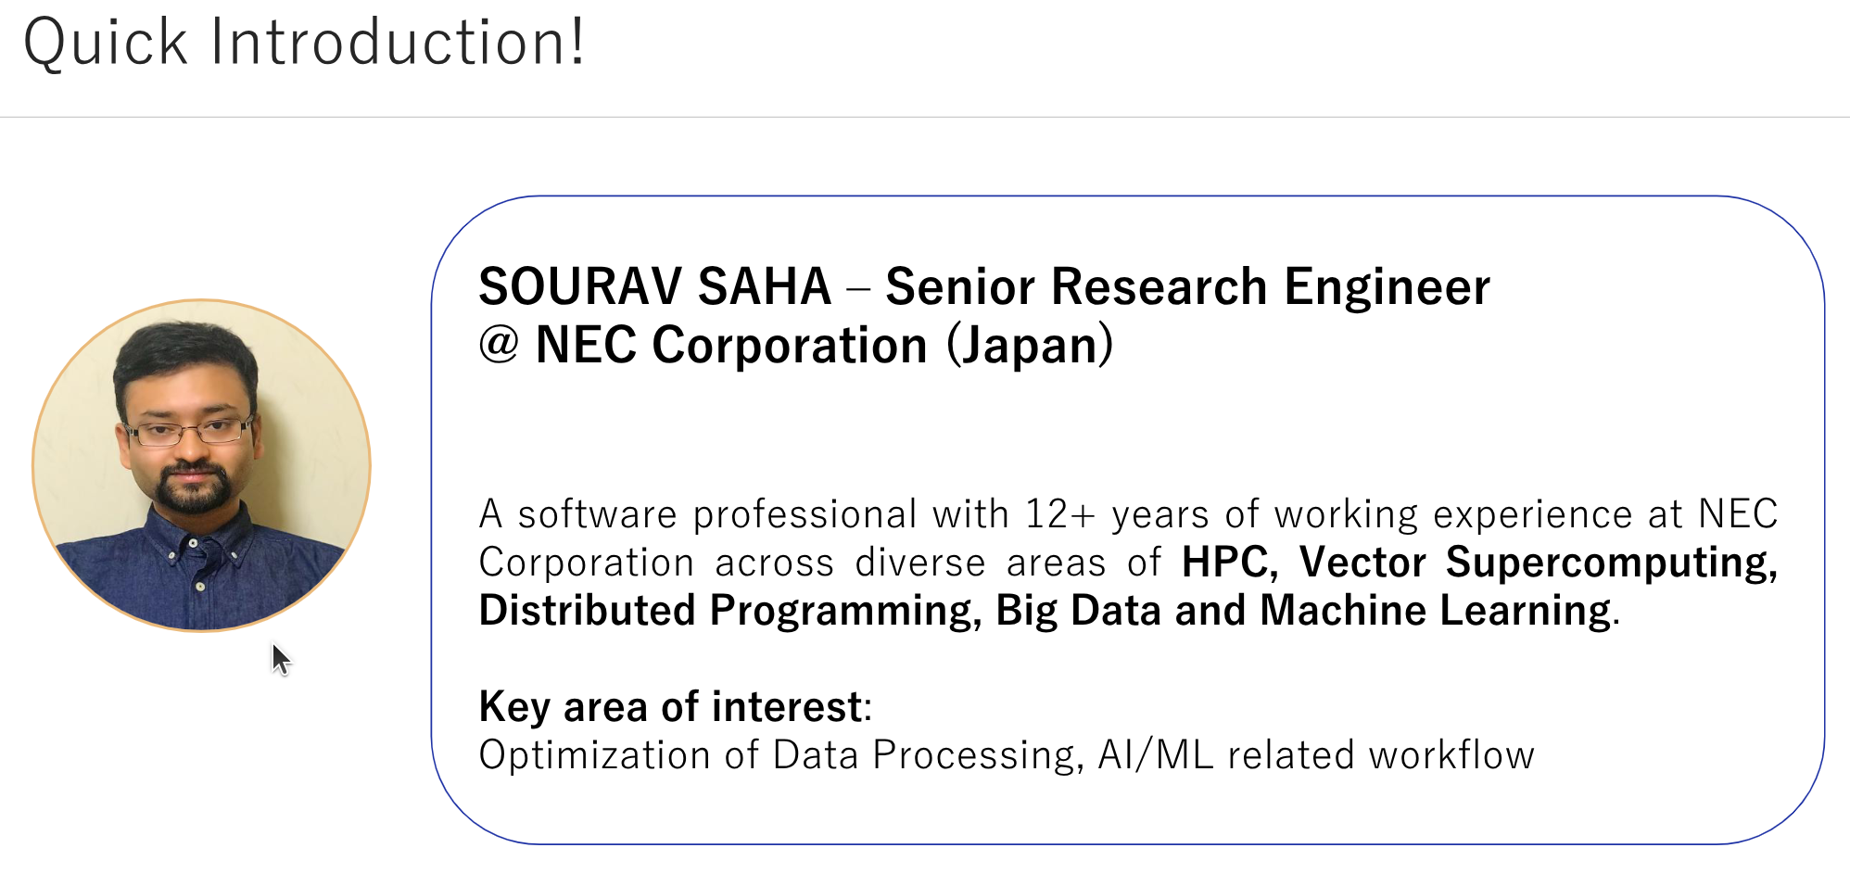Screen dimensions: 1850x873
Task: Click the bold "Machine Learning" phrase
Action: pos(1436,611)
